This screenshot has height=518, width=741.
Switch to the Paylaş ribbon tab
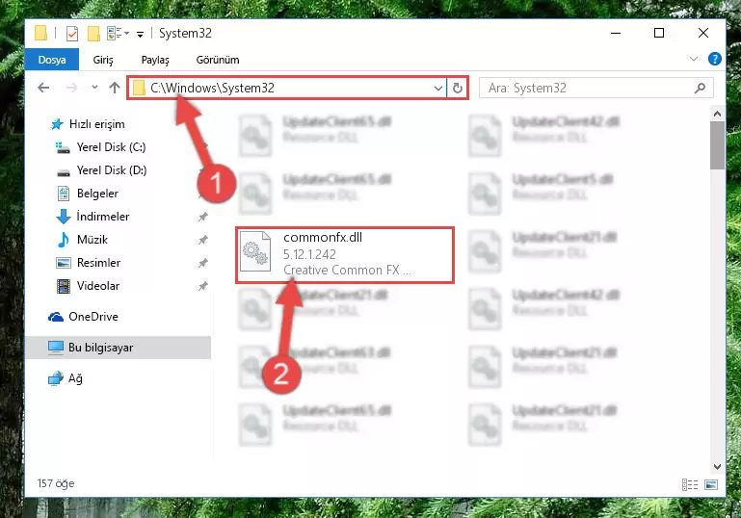(x=155, y=60)
